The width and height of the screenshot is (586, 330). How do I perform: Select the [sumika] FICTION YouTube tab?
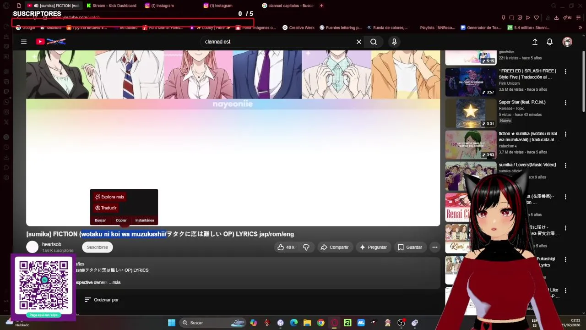pos(54,5)
